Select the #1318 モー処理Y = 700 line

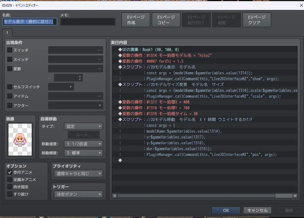click(205, 108)
